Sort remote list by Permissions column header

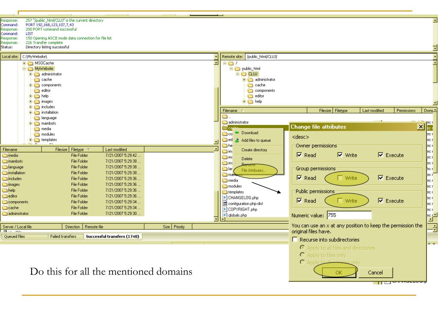pyautogui.click(x=408, y=111)
